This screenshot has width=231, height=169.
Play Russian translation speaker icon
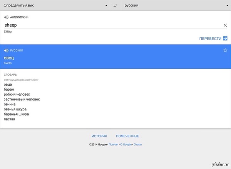point(6,51)
